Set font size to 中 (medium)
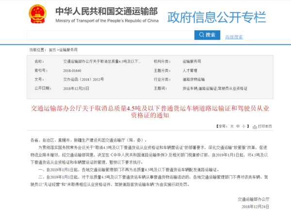Screen dimensions: 291x212 click(238, 126)
